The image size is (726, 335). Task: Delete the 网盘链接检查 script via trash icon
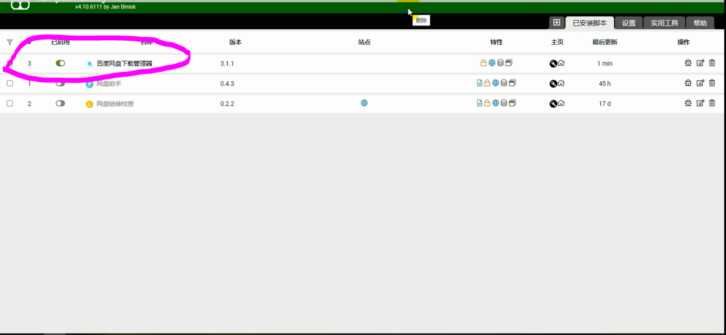point(712,103)
